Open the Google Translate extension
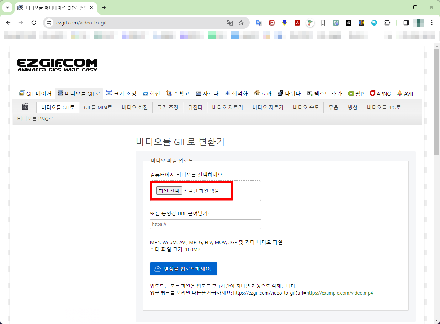The width and height of the screenshot is (440, 324). coord(259,23)
